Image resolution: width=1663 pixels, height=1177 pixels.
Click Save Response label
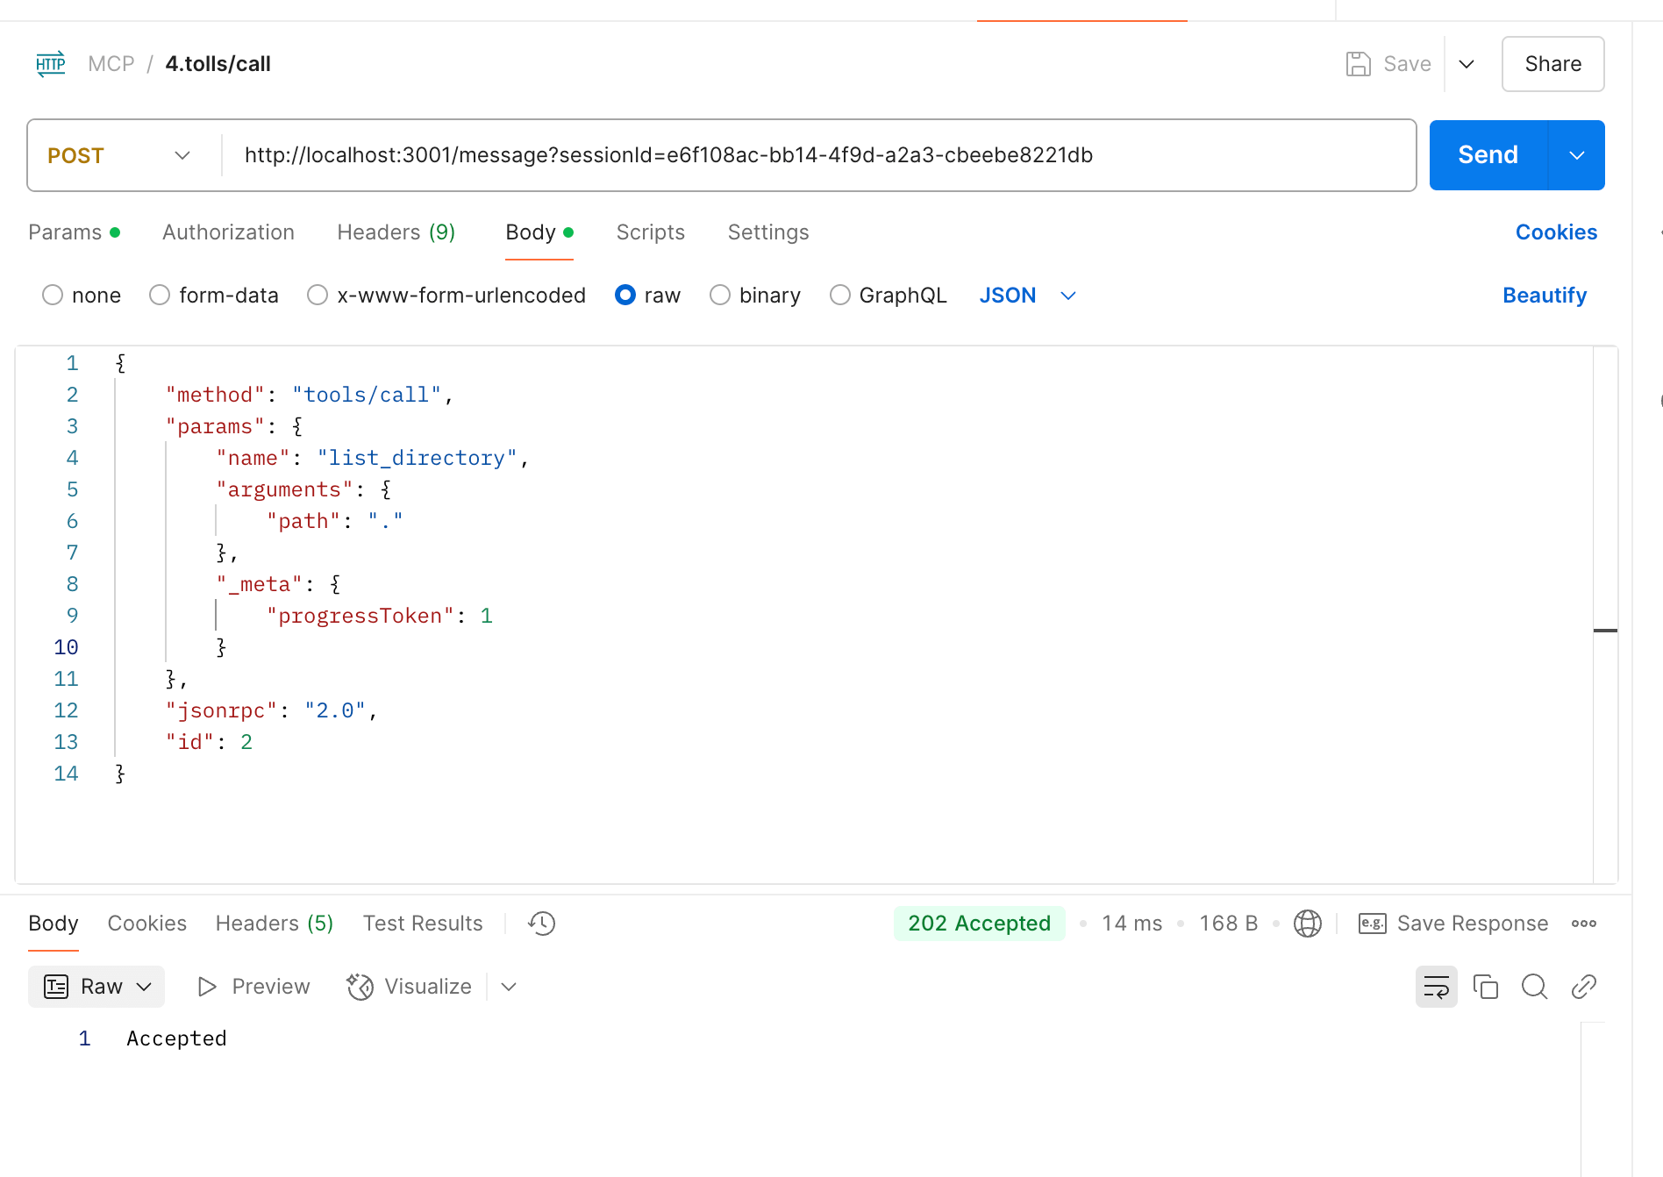tap(1473, 924)
